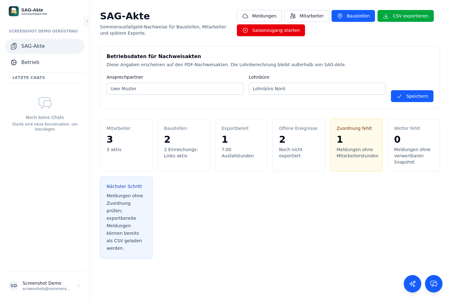Click the Nächster Schritt hint card
This screenshot has height=300, width=450.
126,218
